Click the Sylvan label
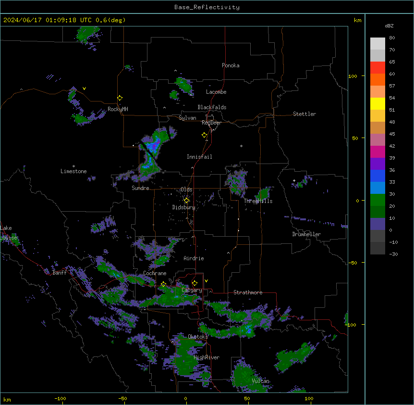Image resolution: width=414 pixels, height=405 pixels. coord(187,118)
